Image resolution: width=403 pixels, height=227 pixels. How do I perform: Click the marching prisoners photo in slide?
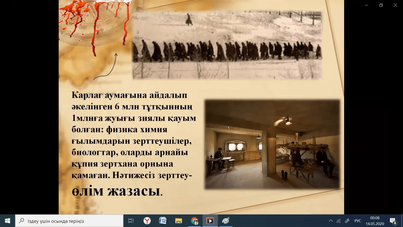pyautogui.click(x=227, y=45)
